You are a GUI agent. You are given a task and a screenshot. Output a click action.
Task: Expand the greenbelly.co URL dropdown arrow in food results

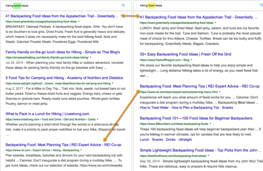216,23
